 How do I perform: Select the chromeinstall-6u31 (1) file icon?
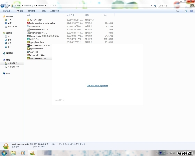coord(28,30)
